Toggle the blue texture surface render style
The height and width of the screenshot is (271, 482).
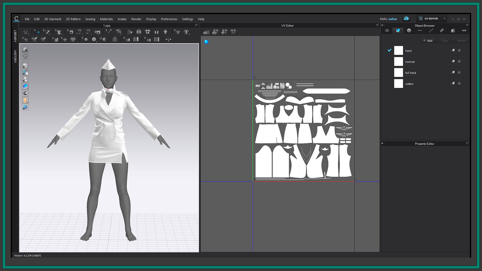click(x=25, y=86)
